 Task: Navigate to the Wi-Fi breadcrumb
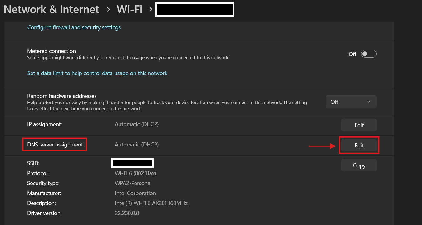click(130, 9)
